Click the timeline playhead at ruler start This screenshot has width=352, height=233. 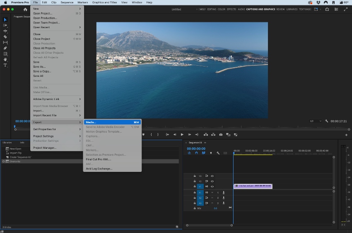(234, 153)
